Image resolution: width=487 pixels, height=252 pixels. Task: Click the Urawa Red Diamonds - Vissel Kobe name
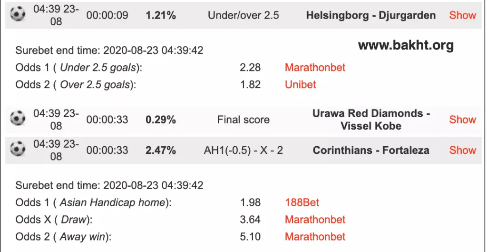click(x=370, y=120)
